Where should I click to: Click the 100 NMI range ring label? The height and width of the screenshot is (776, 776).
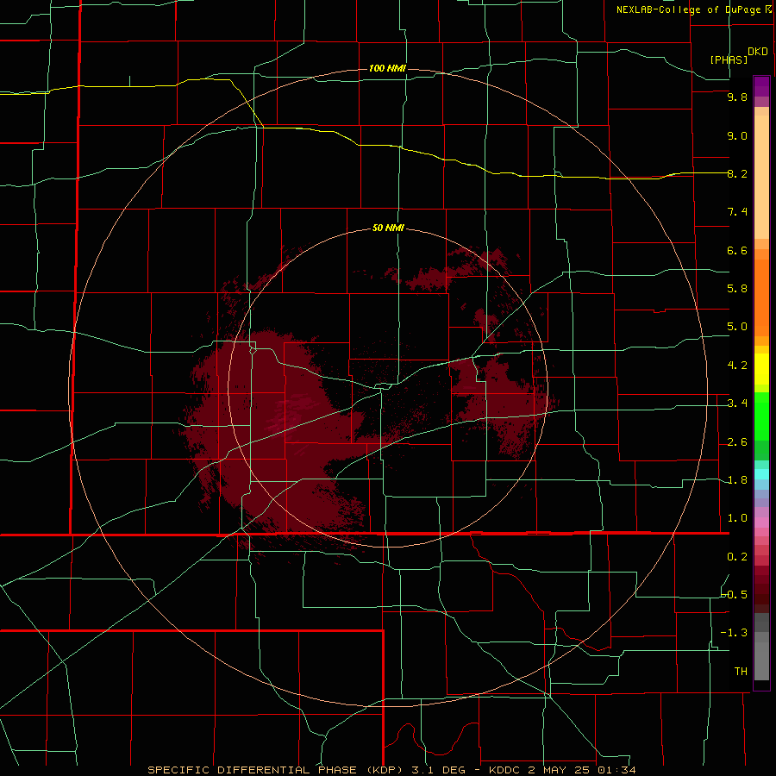pos(387,68)
